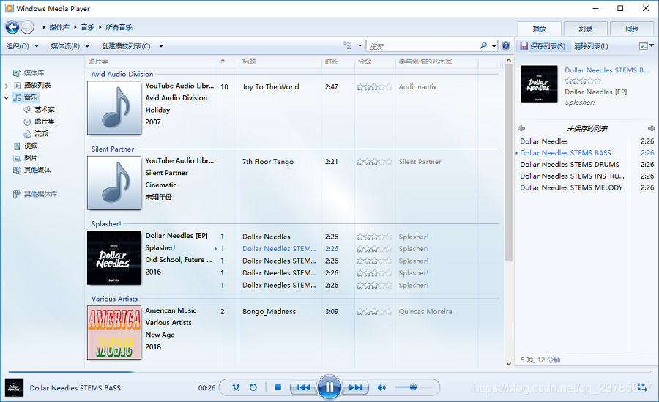
Task: Select the 7th Floor Tango track
Action: 268,162
